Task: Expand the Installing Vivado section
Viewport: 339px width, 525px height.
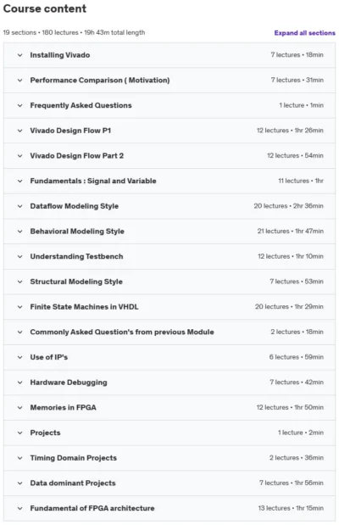Action: (169, 55)
